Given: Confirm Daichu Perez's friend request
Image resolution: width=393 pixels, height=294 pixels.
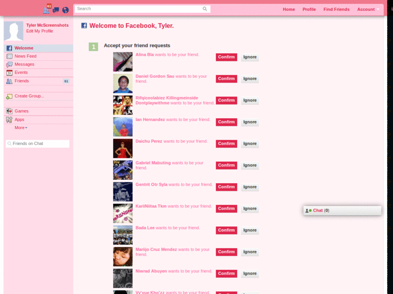Looking at the screenshot, I should (x=226, y=144).
